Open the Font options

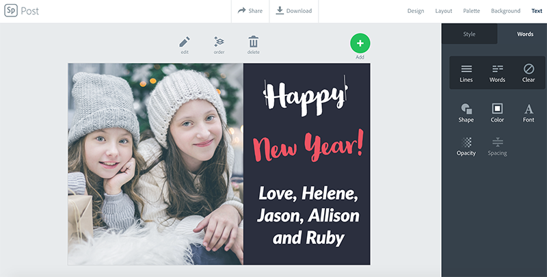tap(529, 113)
